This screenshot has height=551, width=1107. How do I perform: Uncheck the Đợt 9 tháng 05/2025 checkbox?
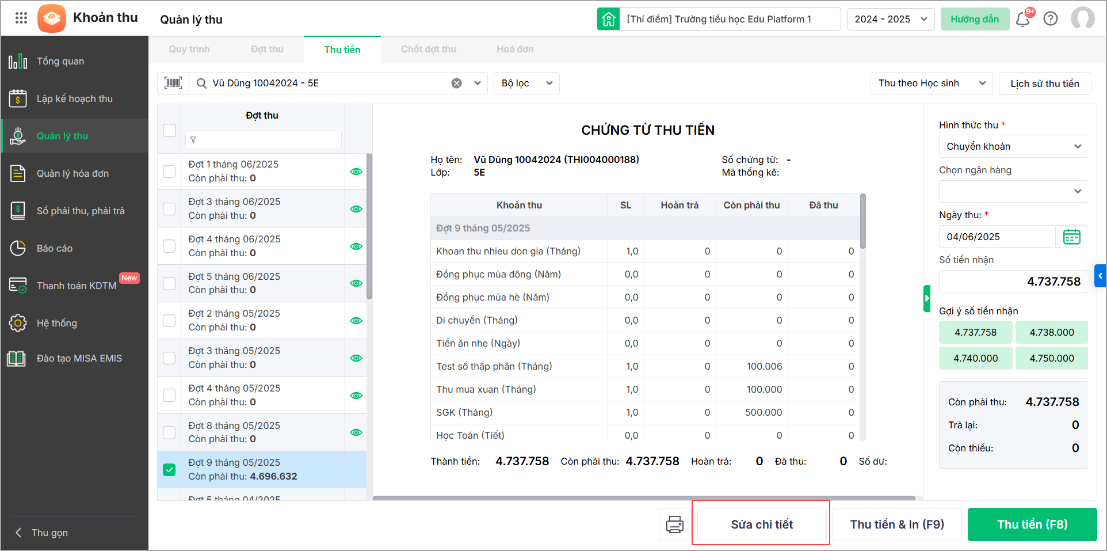[x=169, y=470]
